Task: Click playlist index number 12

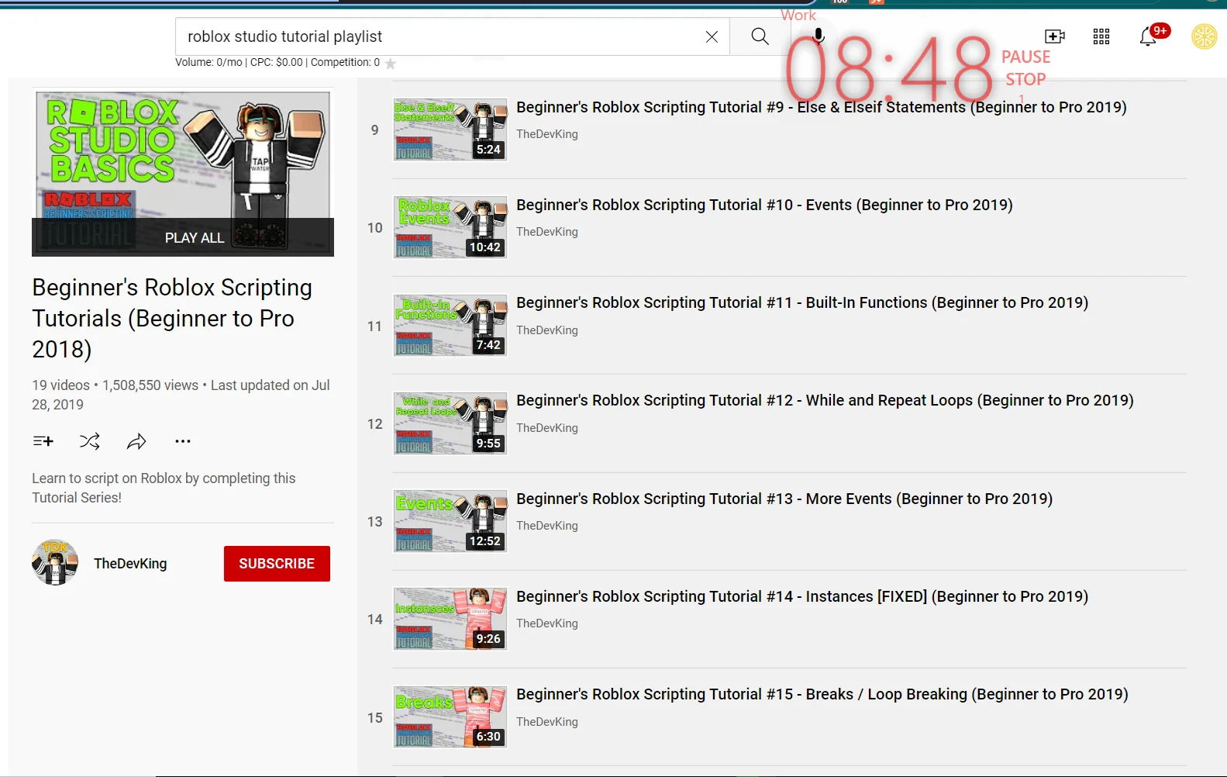Action: coord(375,424)
